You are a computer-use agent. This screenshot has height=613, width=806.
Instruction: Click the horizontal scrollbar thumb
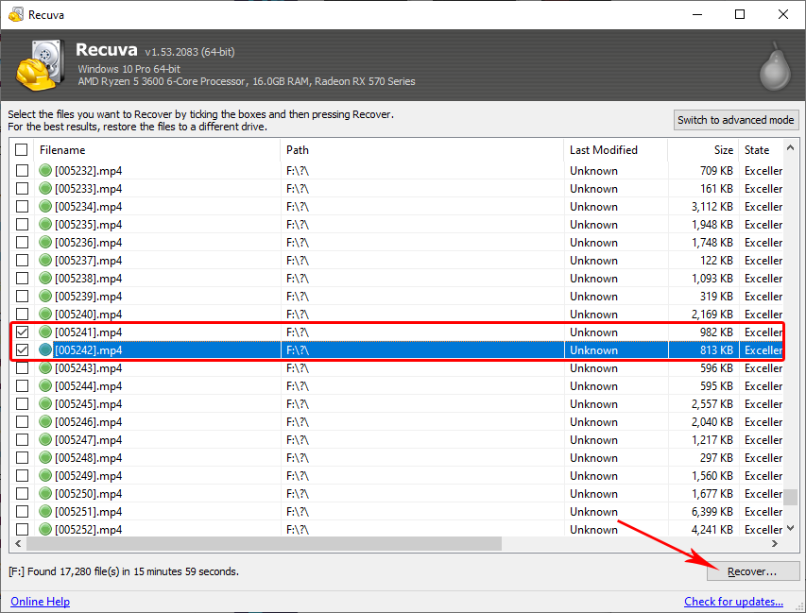[x=264, y=543]
